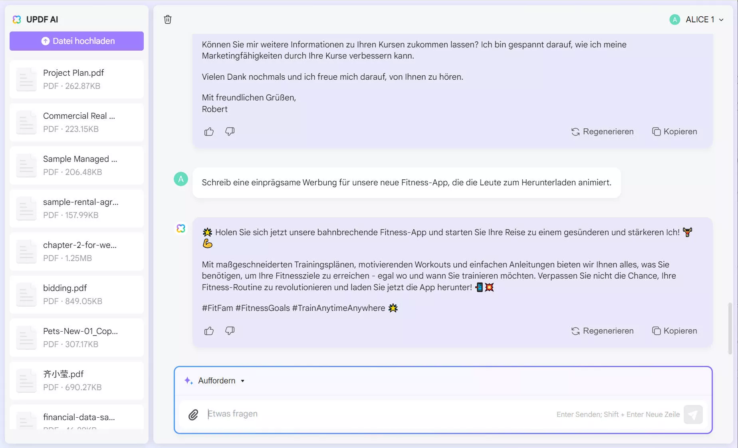Give a thumbs up to the fitness ad
The image size is (738, 448).
pos(209,331)
